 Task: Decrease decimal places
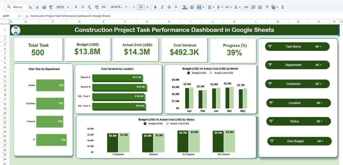tap(90, 7)
